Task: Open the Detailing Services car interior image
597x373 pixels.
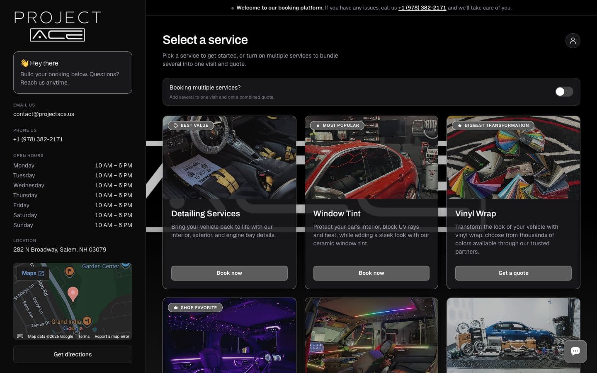Action: [x=229, y=157]
